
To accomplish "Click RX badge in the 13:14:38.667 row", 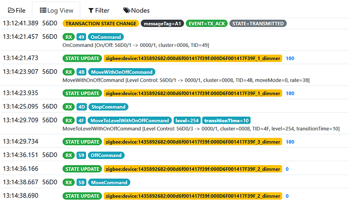I will click(69, 182).
